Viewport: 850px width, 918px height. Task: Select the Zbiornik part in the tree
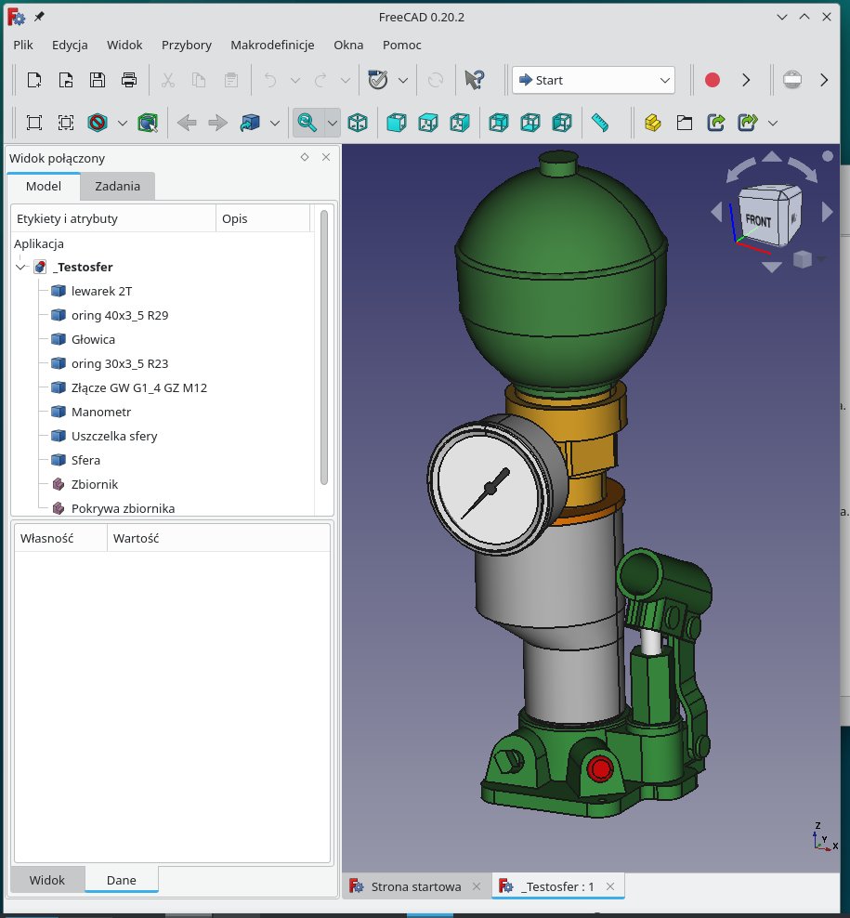click(x=93, y=484)
